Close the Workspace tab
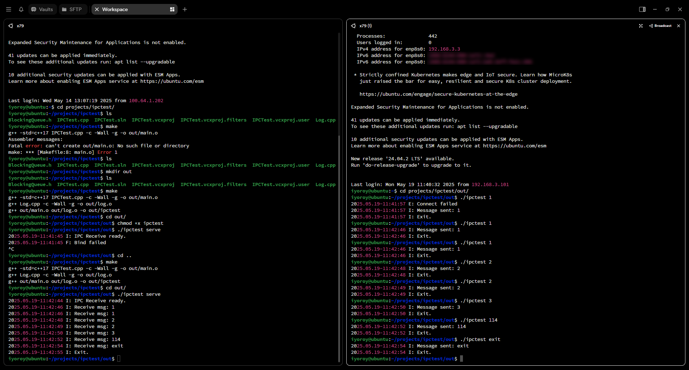This screenshot has height=370, width=689. [x=97, y=9]
